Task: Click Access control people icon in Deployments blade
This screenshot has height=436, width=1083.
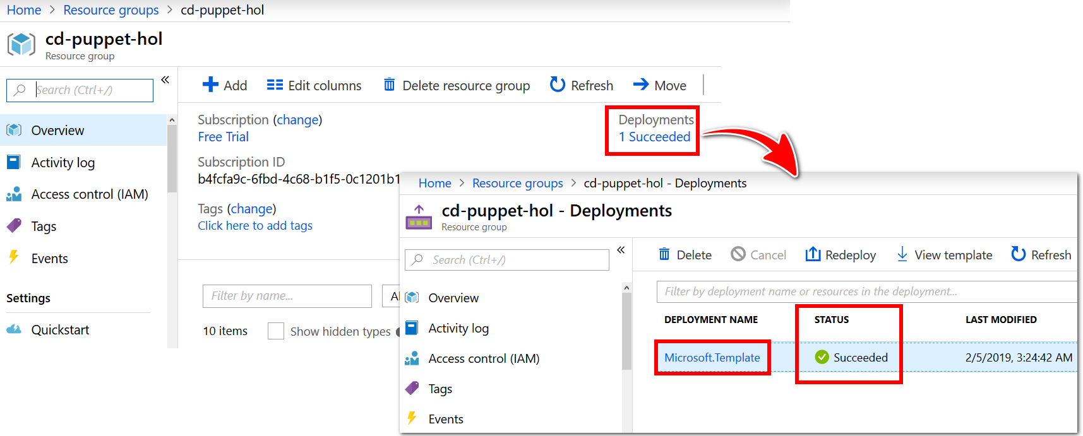Action: tap(412, 358)
